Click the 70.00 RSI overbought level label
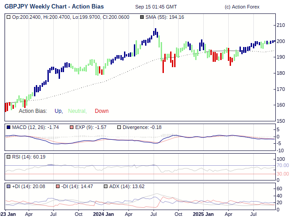Viewport: 291px width, 219px height. tap(282, 165)
